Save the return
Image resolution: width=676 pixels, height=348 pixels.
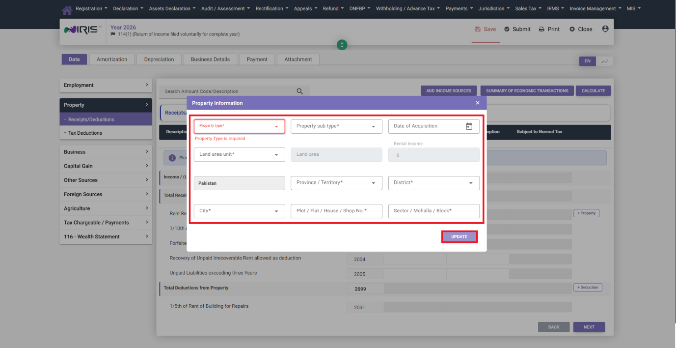click(486, 29)
